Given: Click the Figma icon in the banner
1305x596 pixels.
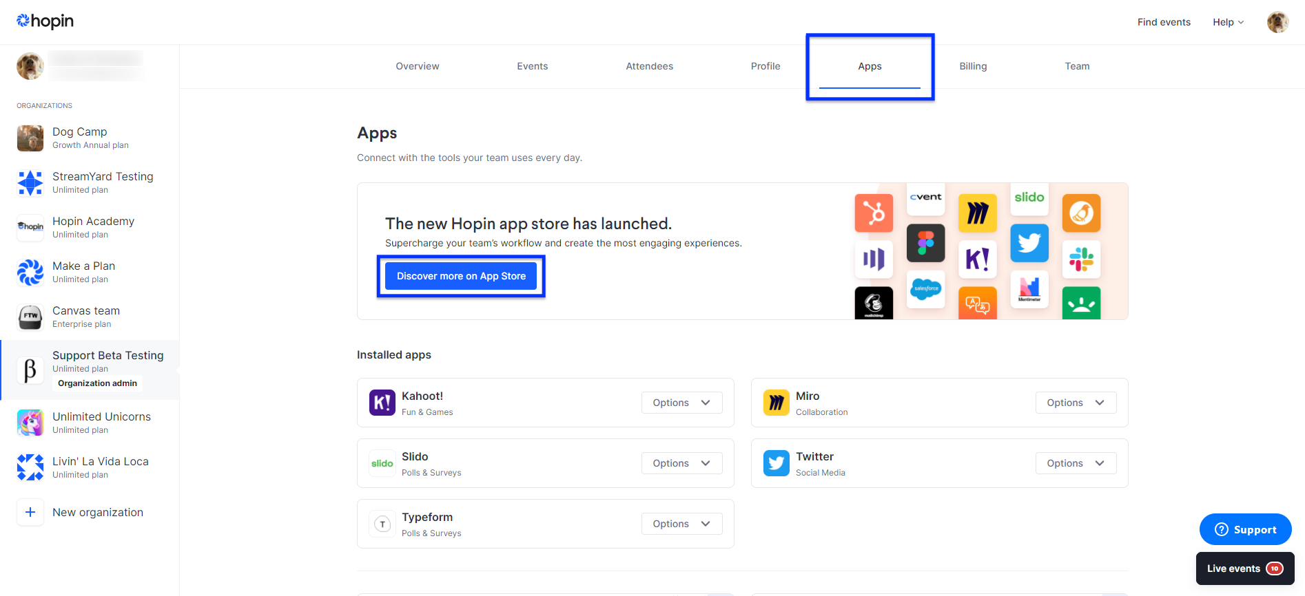Looking at the screenshot, I should [x=925, y=243].
